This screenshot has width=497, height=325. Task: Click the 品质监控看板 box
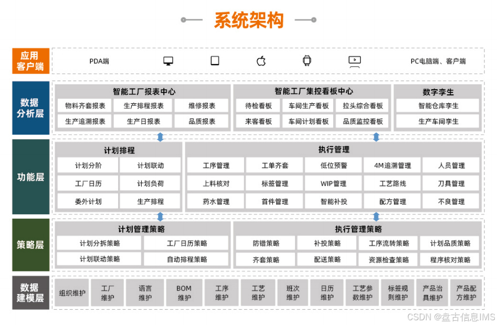363,121
